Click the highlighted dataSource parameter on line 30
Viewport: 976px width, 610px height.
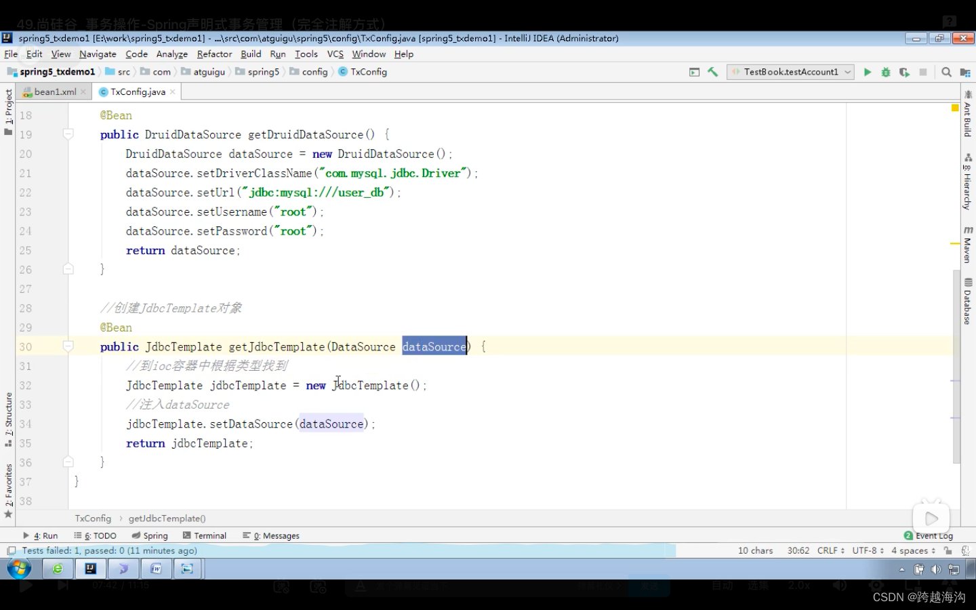tap(434, 346)
